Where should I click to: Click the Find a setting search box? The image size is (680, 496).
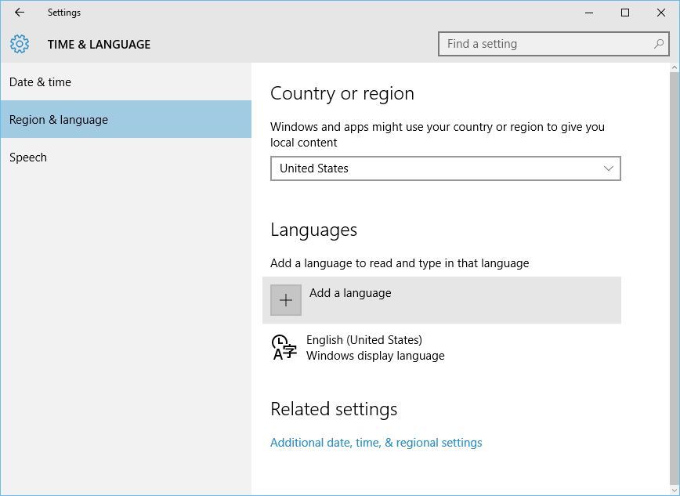(554, 44)
